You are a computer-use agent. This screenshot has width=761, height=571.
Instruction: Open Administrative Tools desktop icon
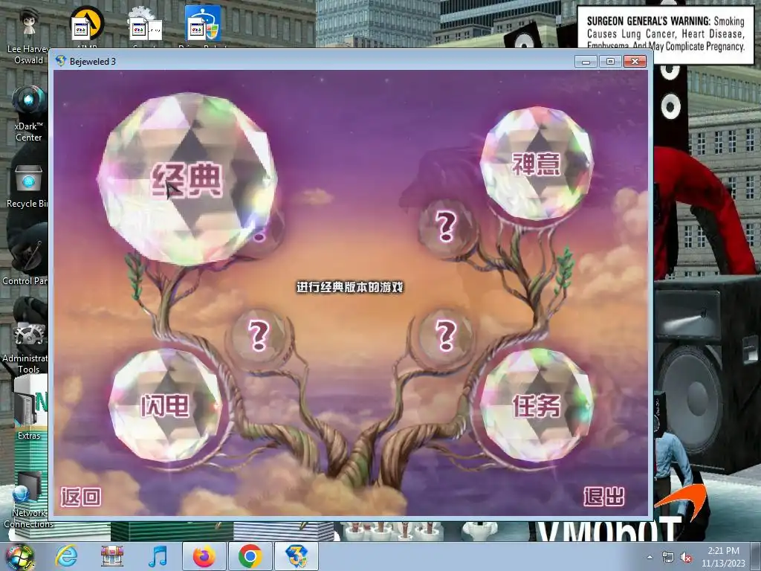(27, 347)
